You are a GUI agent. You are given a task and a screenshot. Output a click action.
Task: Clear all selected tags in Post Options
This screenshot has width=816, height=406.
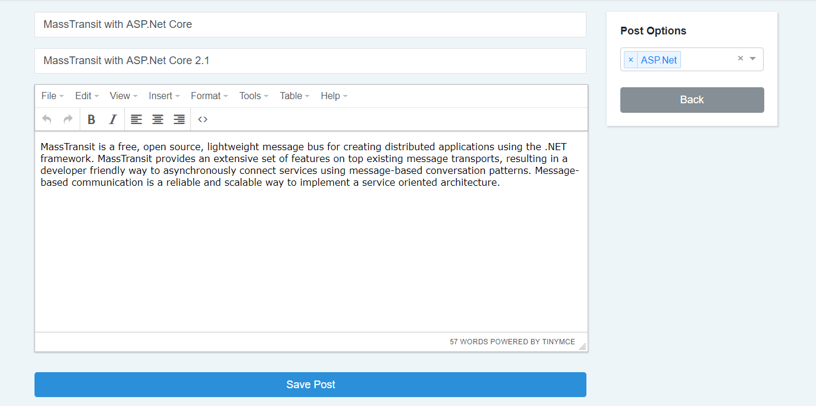coord(740,58)
